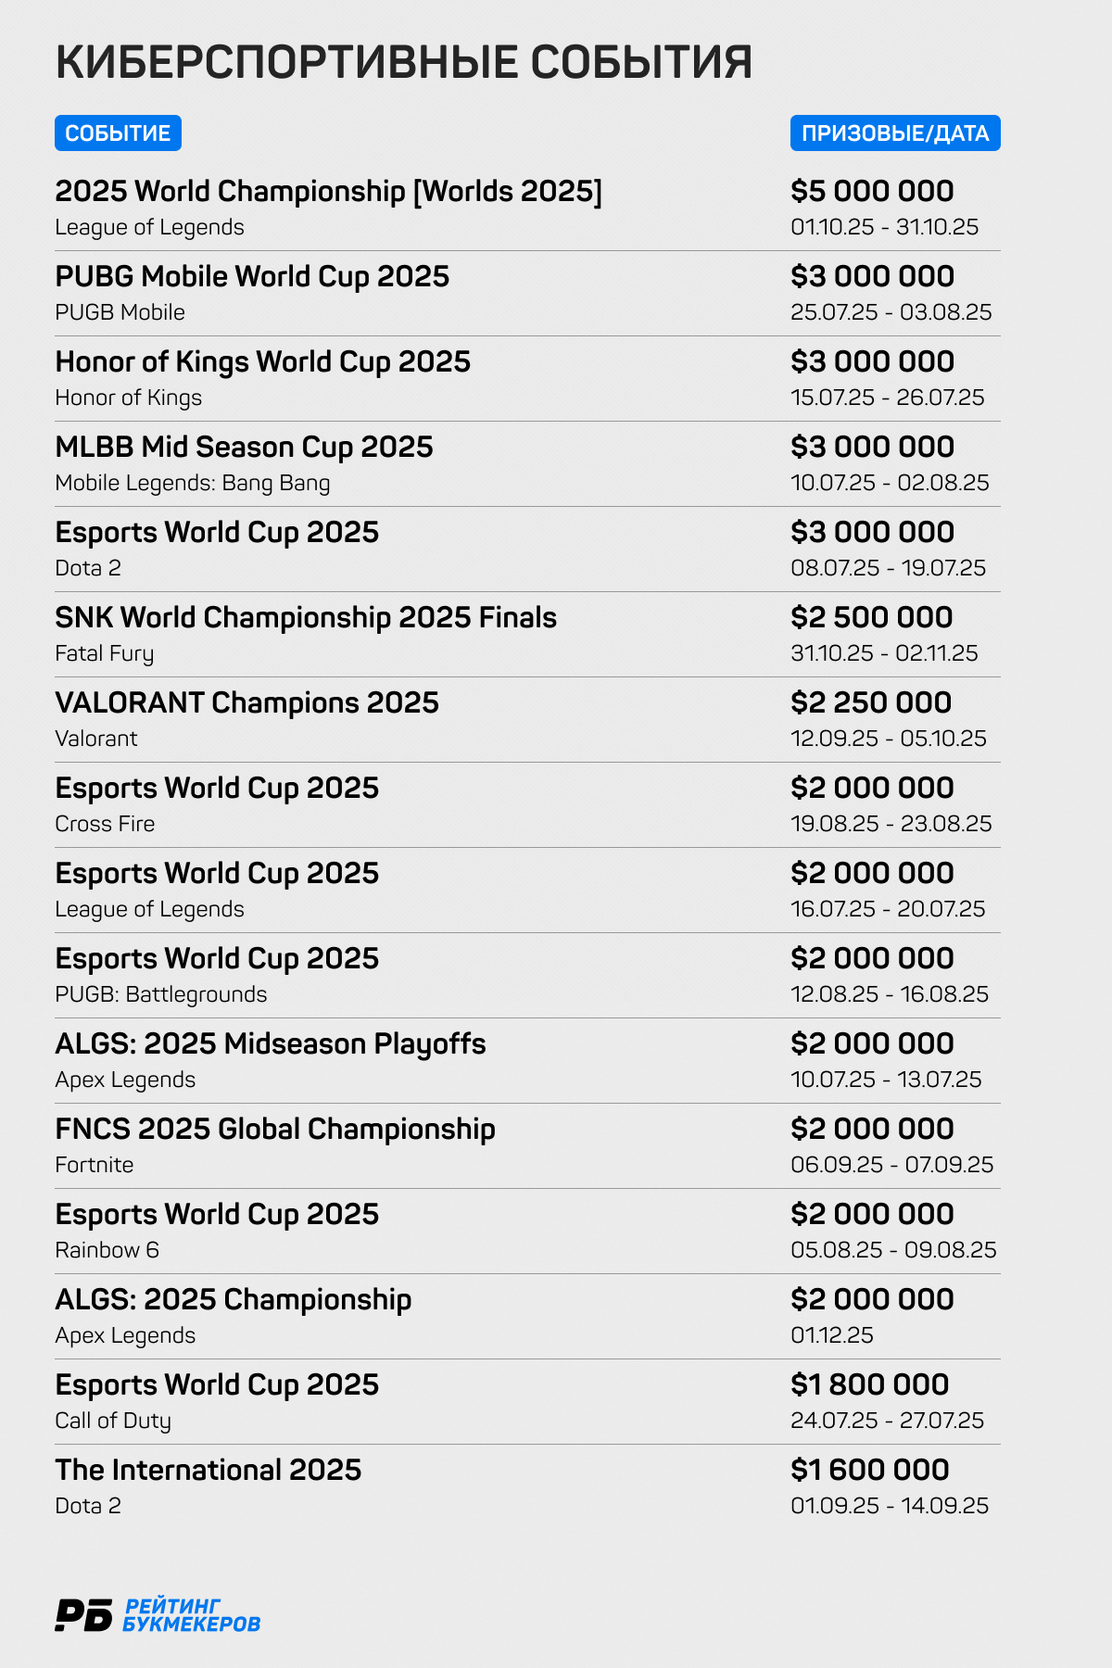This screenshot has height=1668, width=1112.
Task: Click the Call of Duty game subtitle
Action: click(x=113, y=1421)
